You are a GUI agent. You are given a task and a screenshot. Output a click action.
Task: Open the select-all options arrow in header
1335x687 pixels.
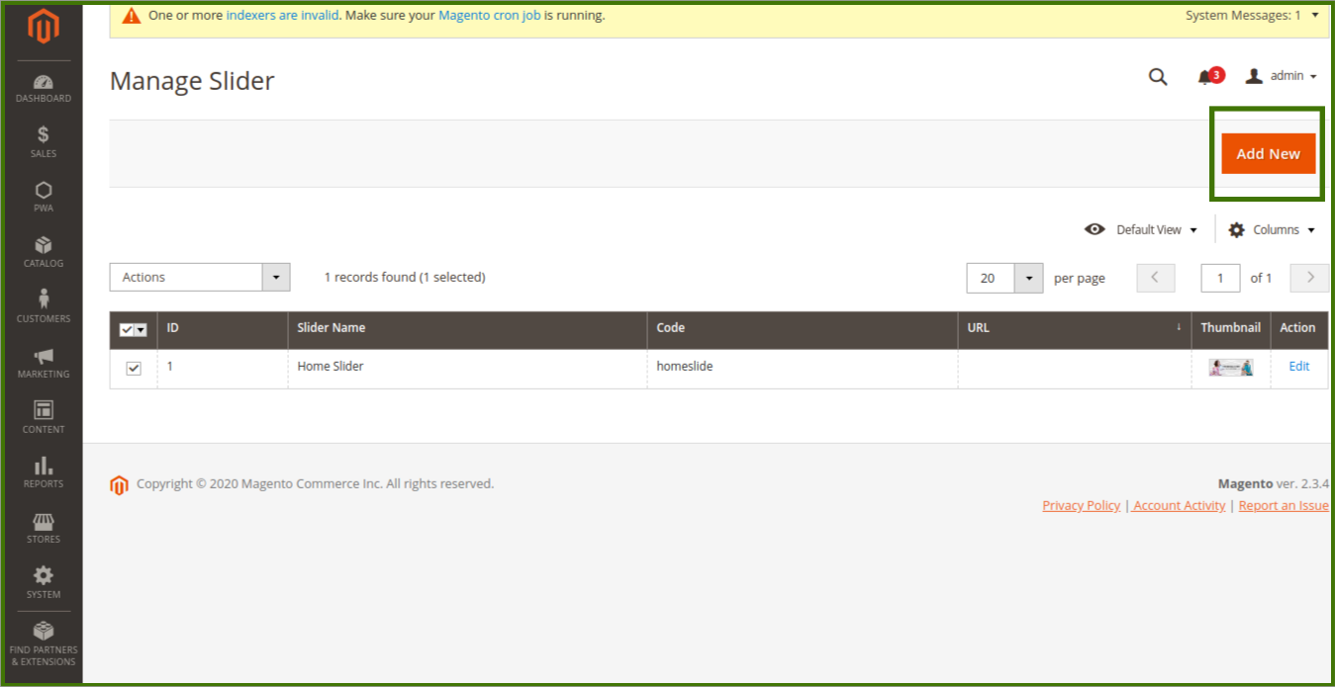tap(141, 330)
